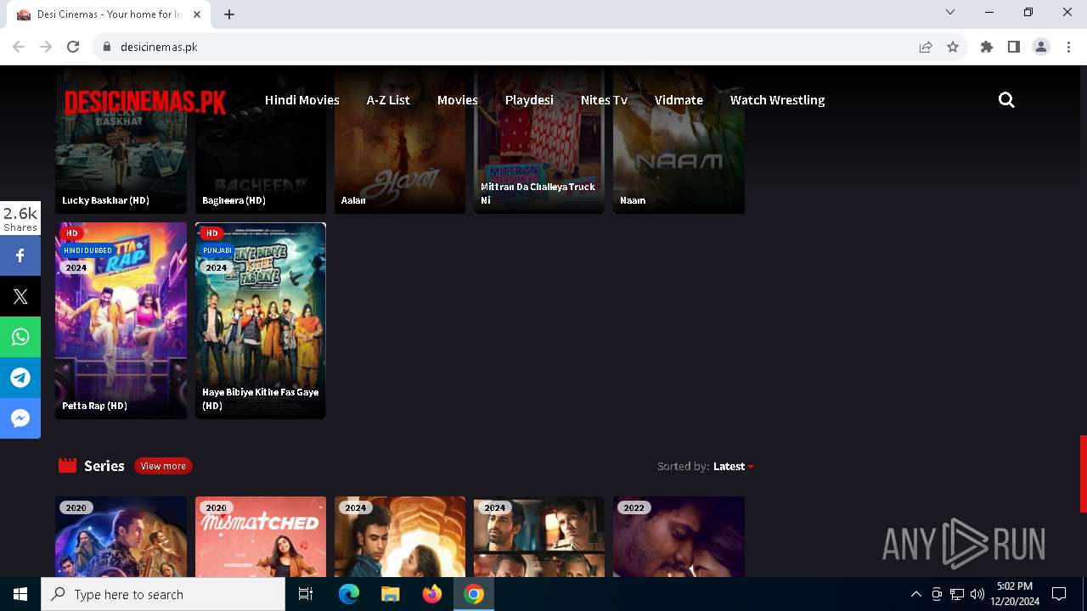Open the Aalan movie title link
Image resolution: width=1087 pixels, height=611 pixels.
point(353,200)
